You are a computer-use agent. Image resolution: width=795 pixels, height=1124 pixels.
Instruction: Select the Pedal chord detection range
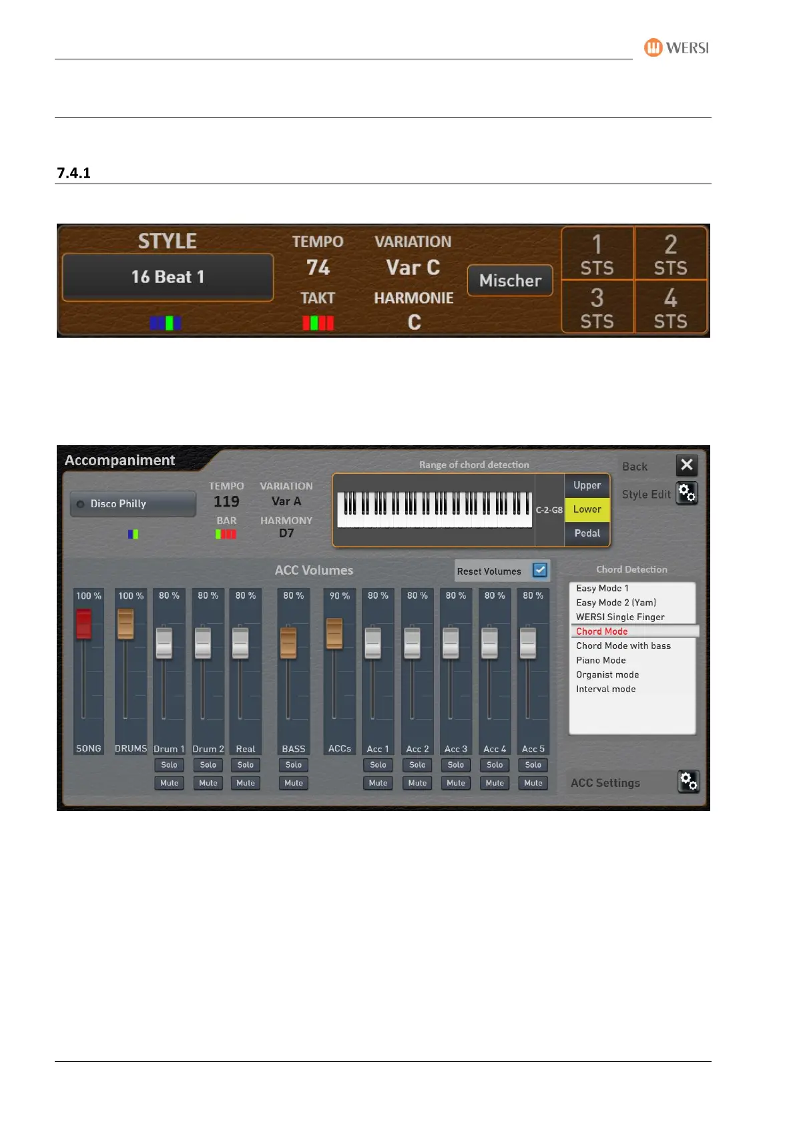[x=587, y=533]
